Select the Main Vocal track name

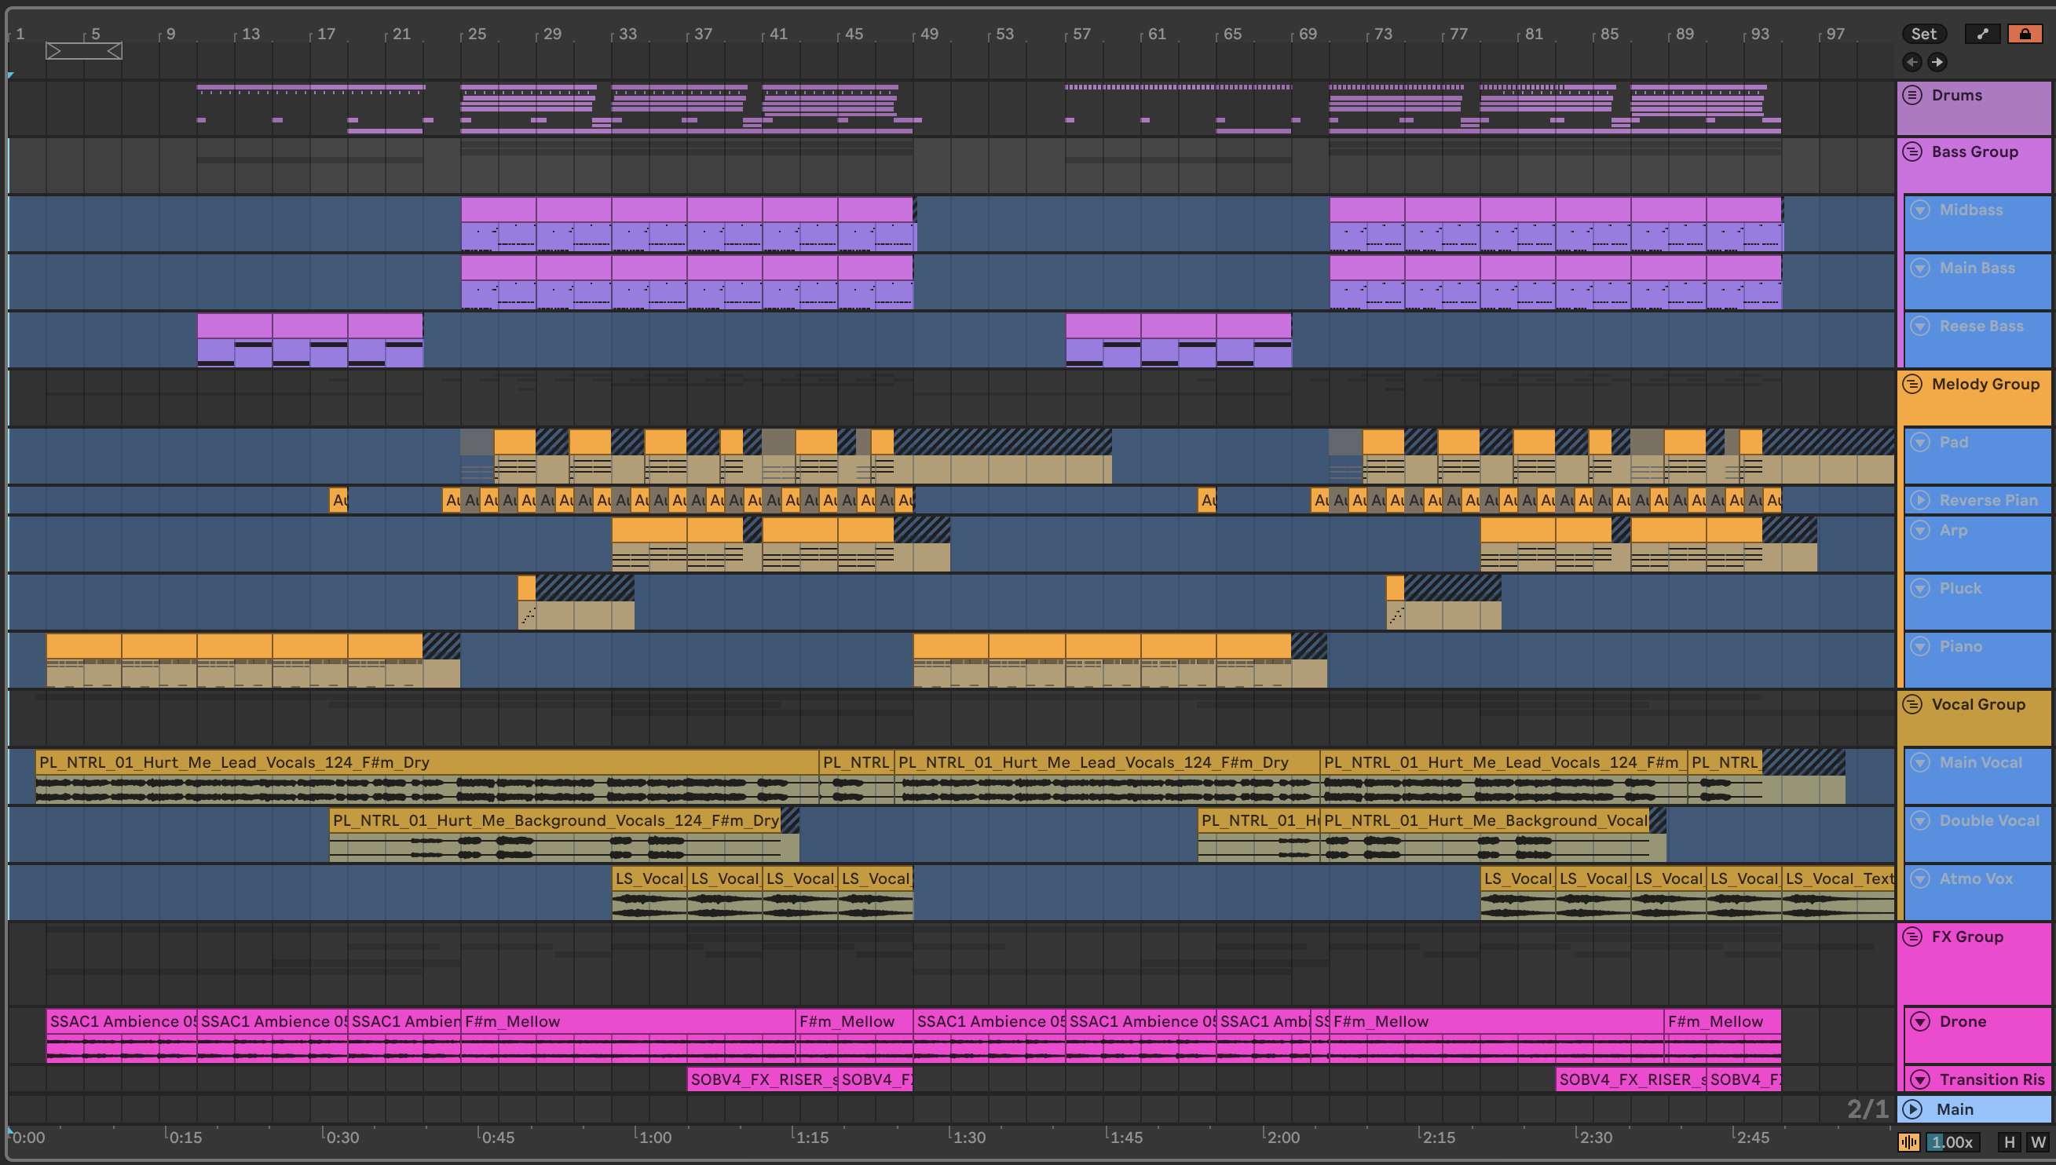click(1980, 762)
